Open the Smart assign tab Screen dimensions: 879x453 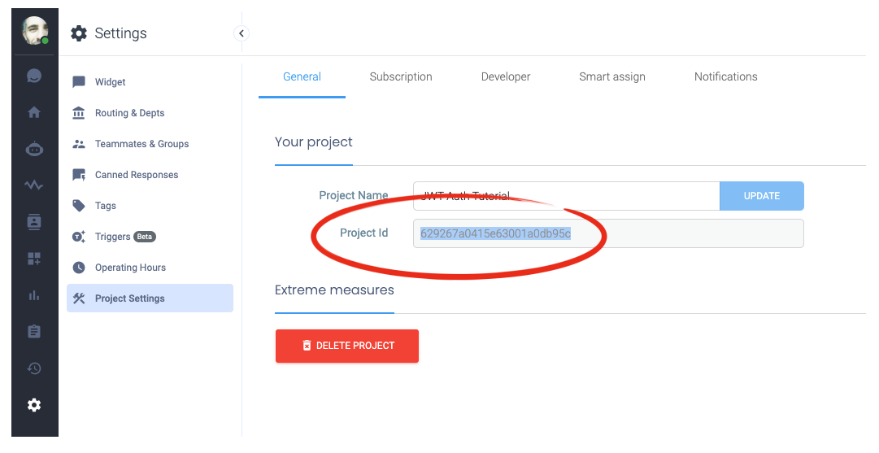point(612,76)
